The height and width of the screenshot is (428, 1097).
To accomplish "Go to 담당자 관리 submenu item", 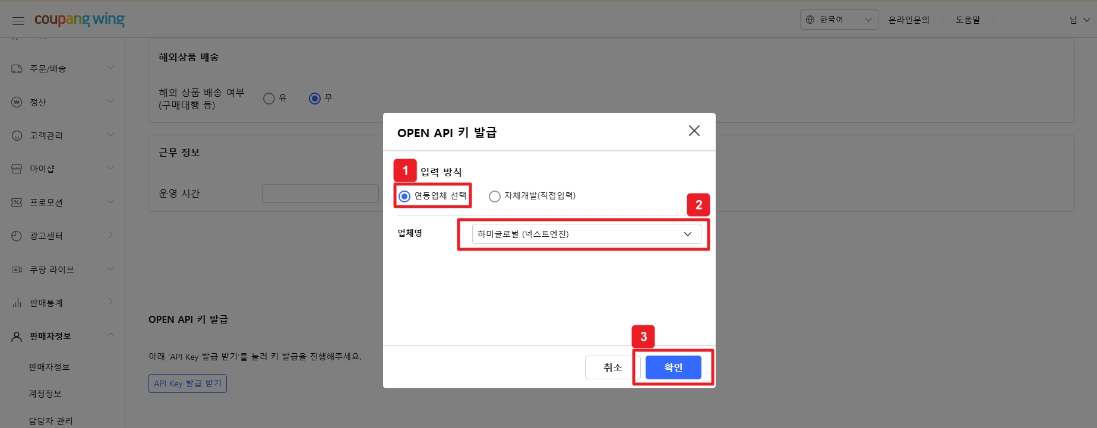I will (51, 421).
